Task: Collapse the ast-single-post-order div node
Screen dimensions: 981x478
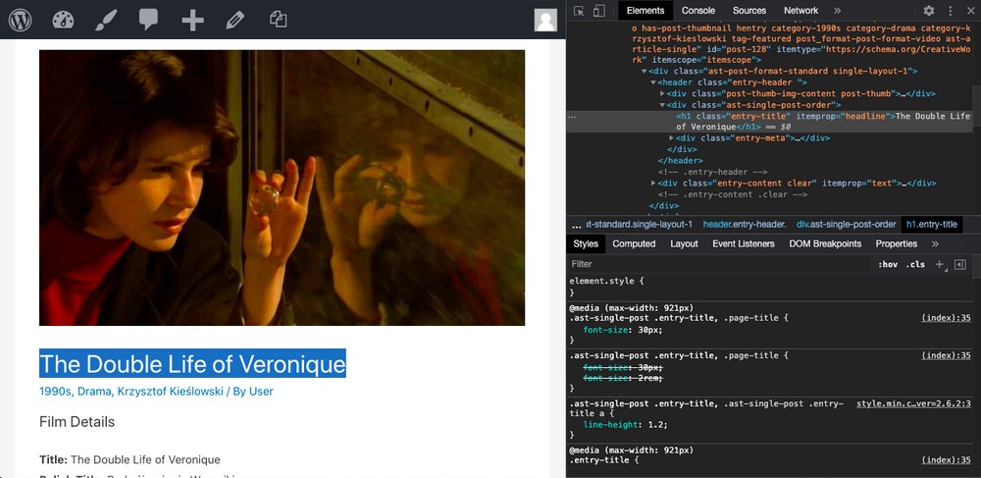Action: point(662,105)
